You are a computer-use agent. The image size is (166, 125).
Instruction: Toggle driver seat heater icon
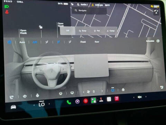[x=11, y=97]
